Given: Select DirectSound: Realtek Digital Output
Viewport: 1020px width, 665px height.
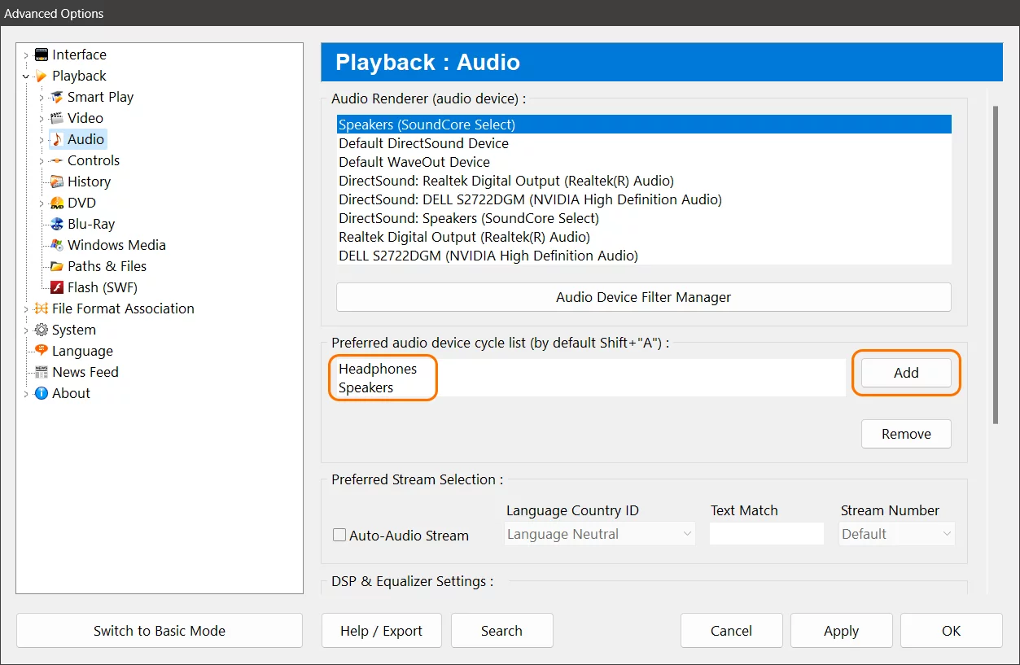Looking at the screenshot, I should click(644, 181).
